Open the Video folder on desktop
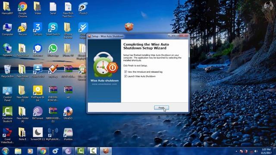 click(38, 8)
